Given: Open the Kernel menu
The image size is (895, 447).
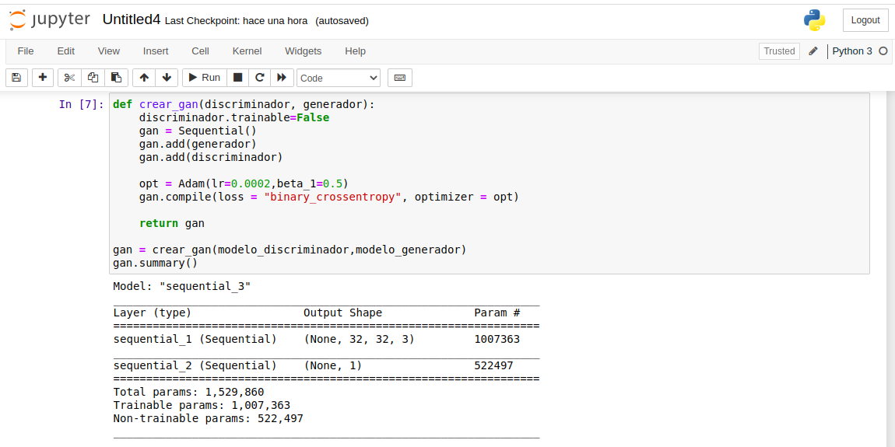Looking at the screenshot, I should [x=247, y=51].
